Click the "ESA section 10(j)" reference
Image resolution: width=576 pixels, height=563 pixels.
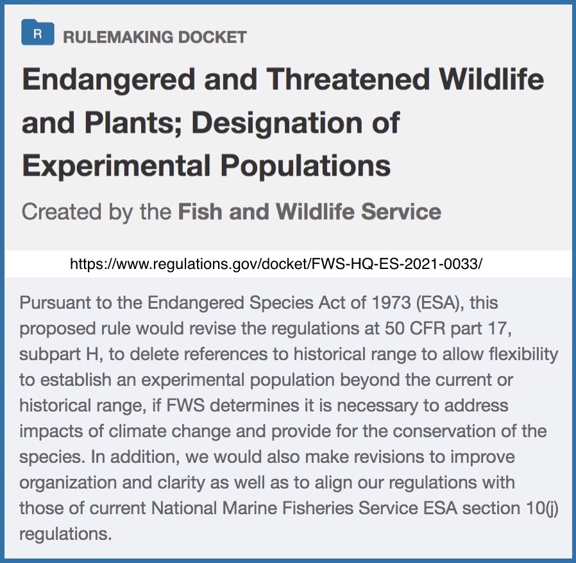pyautogui.click(x=491, y=508)
